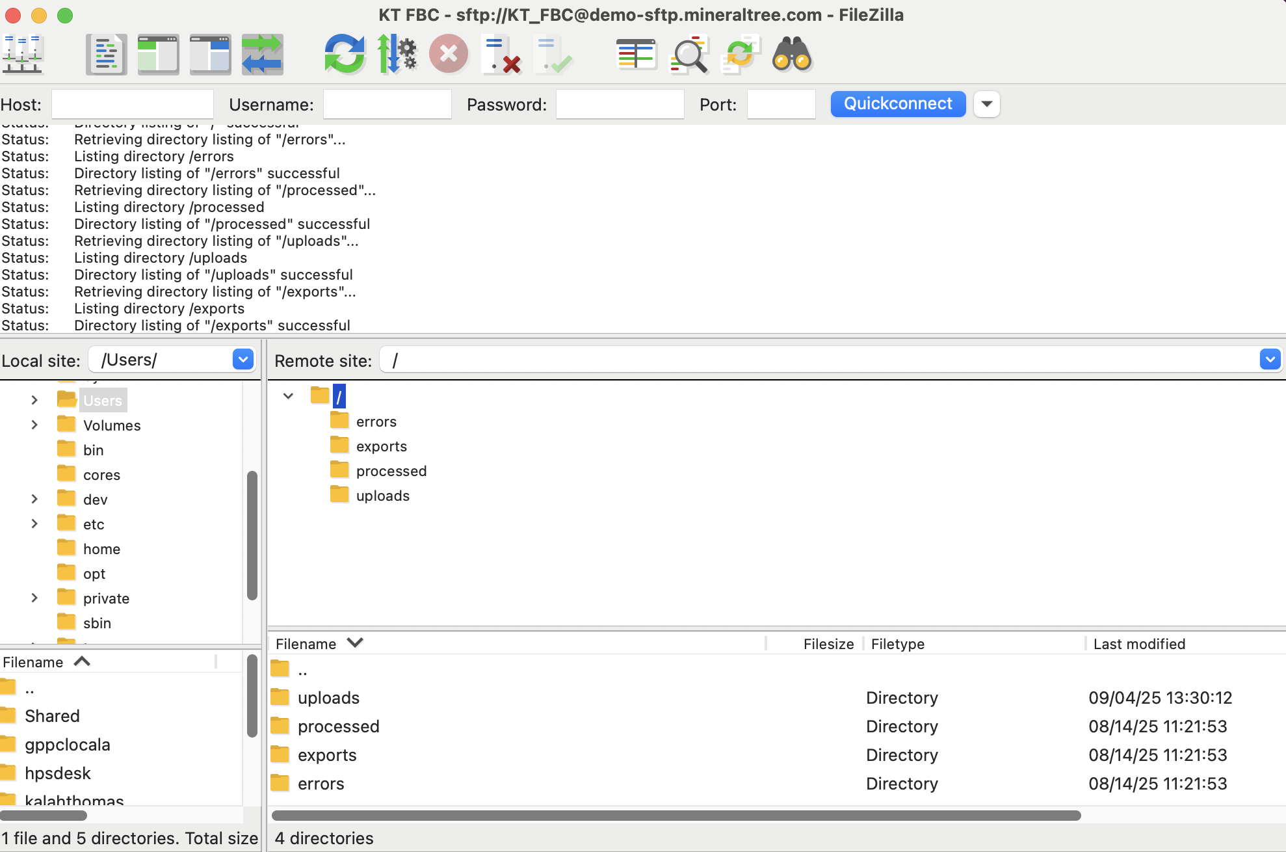This screenshot has height=852, width=1286.
Task: Expand the private folder in local tree
Action: pyautogui.click(x=34, y=598)
